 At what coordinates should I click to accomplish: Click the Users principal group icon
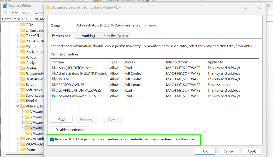[x=54, y=68]
